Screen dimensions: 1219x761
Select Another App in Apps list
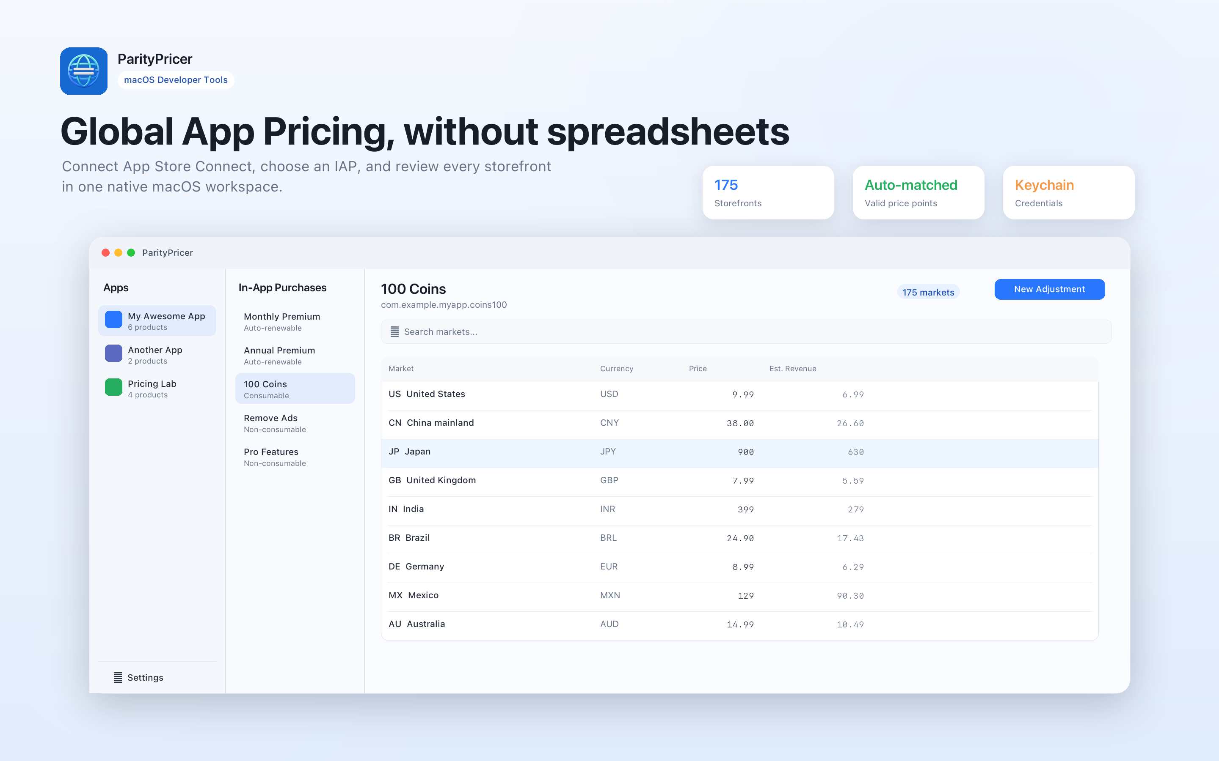[x=157, y=354]
